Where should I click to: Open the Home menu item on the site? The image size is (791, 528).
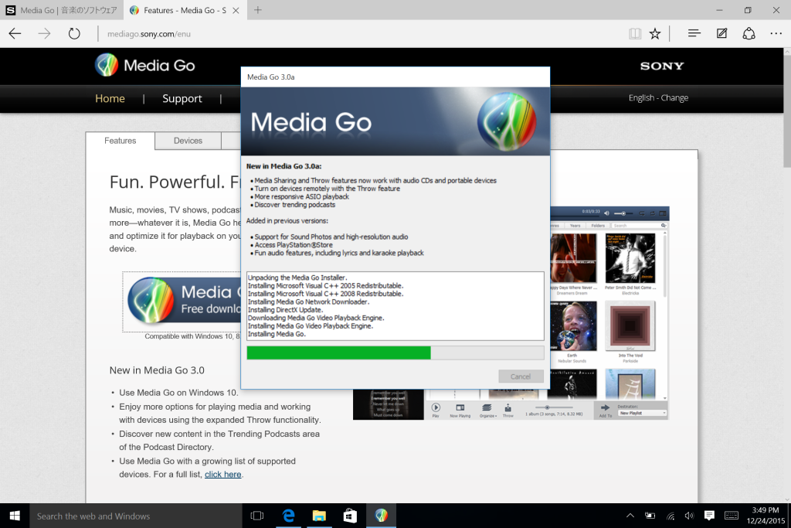click(110, 98)
